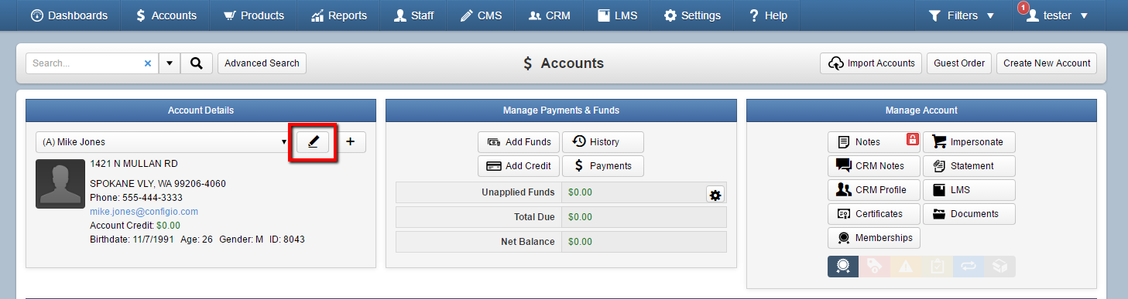Image resolution: width=1128 pixels, height=299 pixels.
Task: Click Mike Jones profile avatar
Action: (60, 184)
